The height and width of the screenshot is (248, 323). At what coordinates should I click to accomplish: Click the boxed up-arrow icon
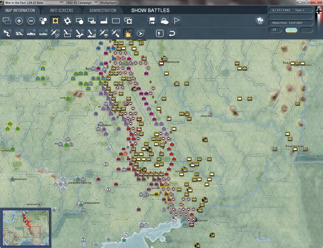coord(160,33)
